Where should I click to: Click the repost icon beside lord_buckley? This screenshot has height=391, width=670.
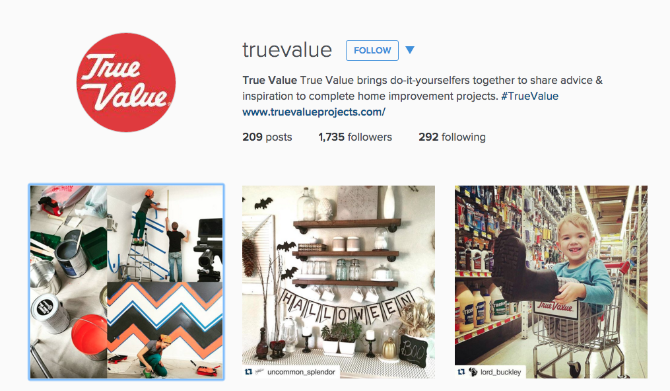(x=461, y=373)
